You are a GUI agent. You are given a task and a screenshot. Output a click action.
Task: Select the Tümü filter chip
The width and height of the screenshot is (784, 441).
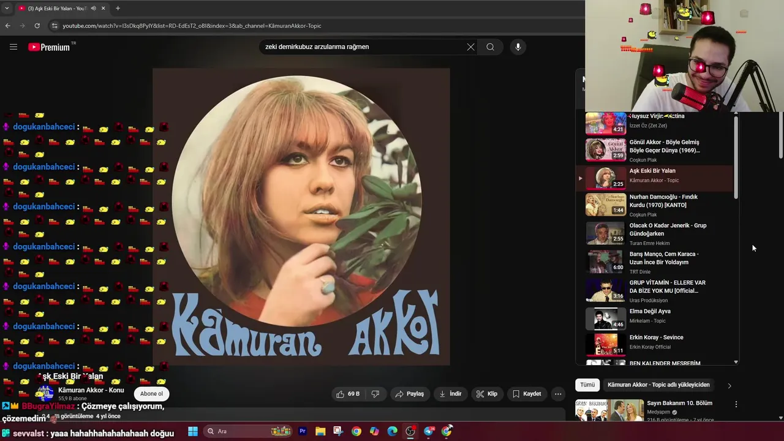[x=587, y=385]
